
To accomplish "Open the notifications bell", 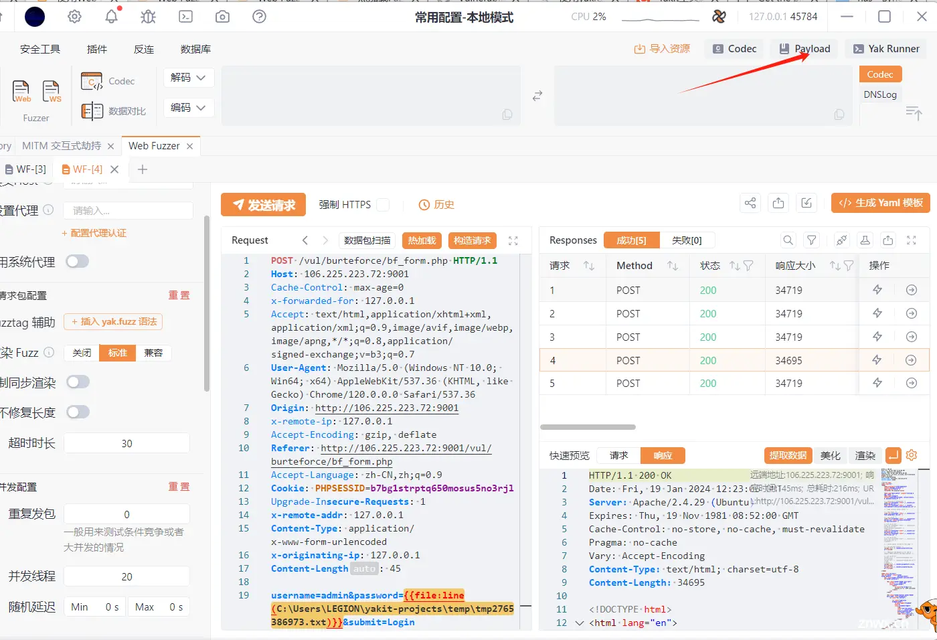I will coord(112,16).
